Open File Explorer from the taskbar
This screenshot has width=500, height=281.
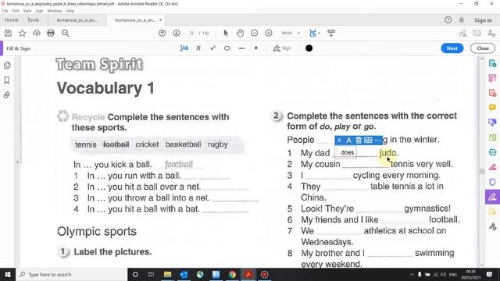point(167,274)
